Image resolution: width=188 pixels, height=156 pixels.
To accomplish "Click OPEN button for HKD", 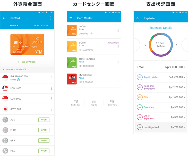I will click(x=44, y=151).
